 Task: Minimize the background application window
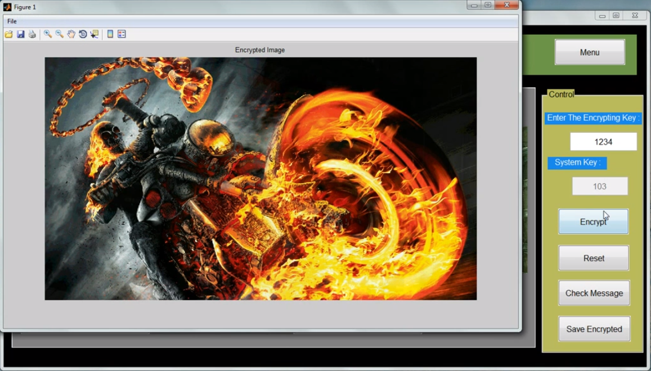(602, 15)
